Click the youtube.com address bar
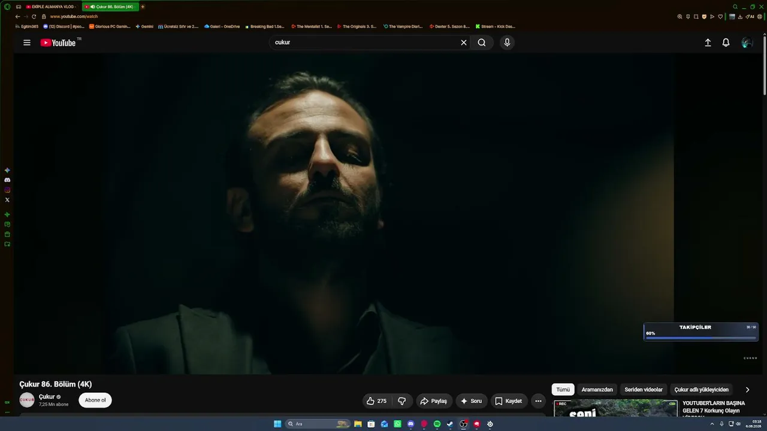Viewport: 767px width, 431px height. click(x=74, y=17)
